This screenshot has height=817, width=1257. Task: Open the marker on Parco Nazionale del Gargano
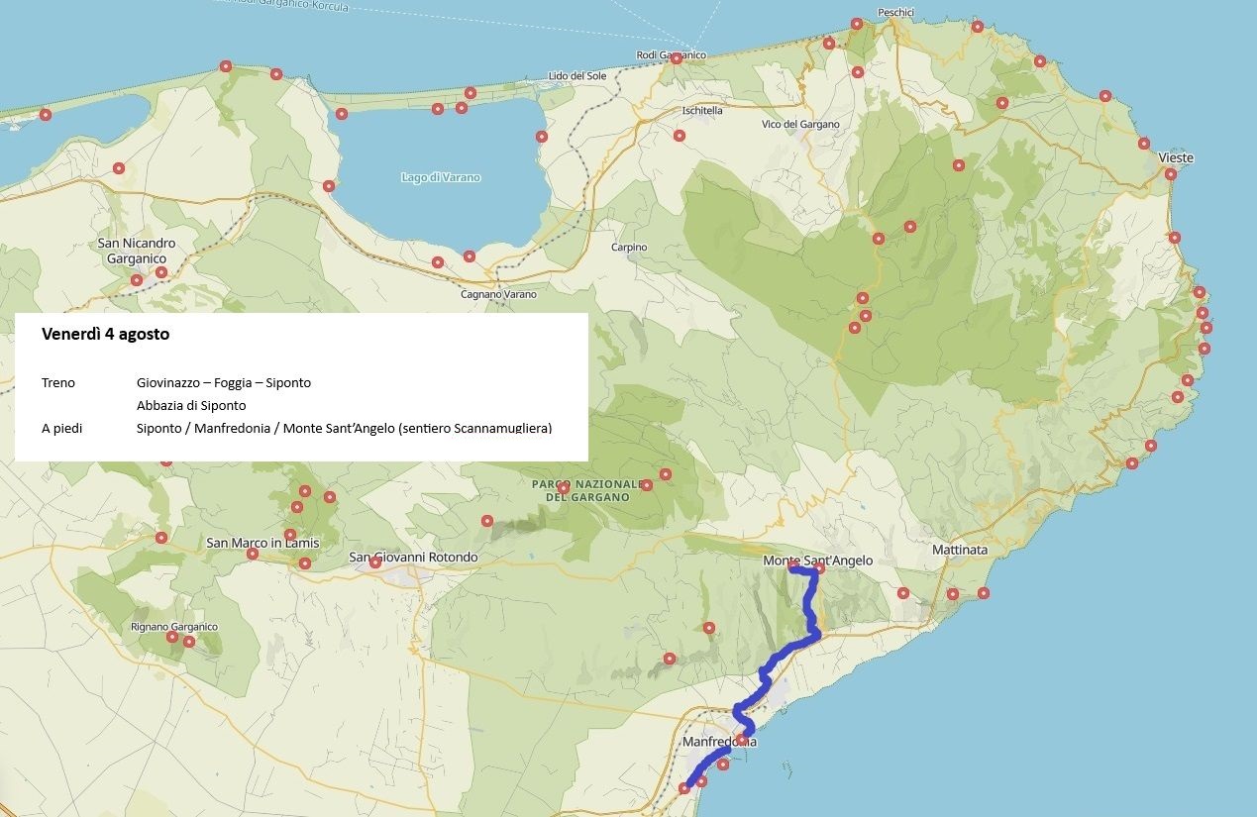564,487
